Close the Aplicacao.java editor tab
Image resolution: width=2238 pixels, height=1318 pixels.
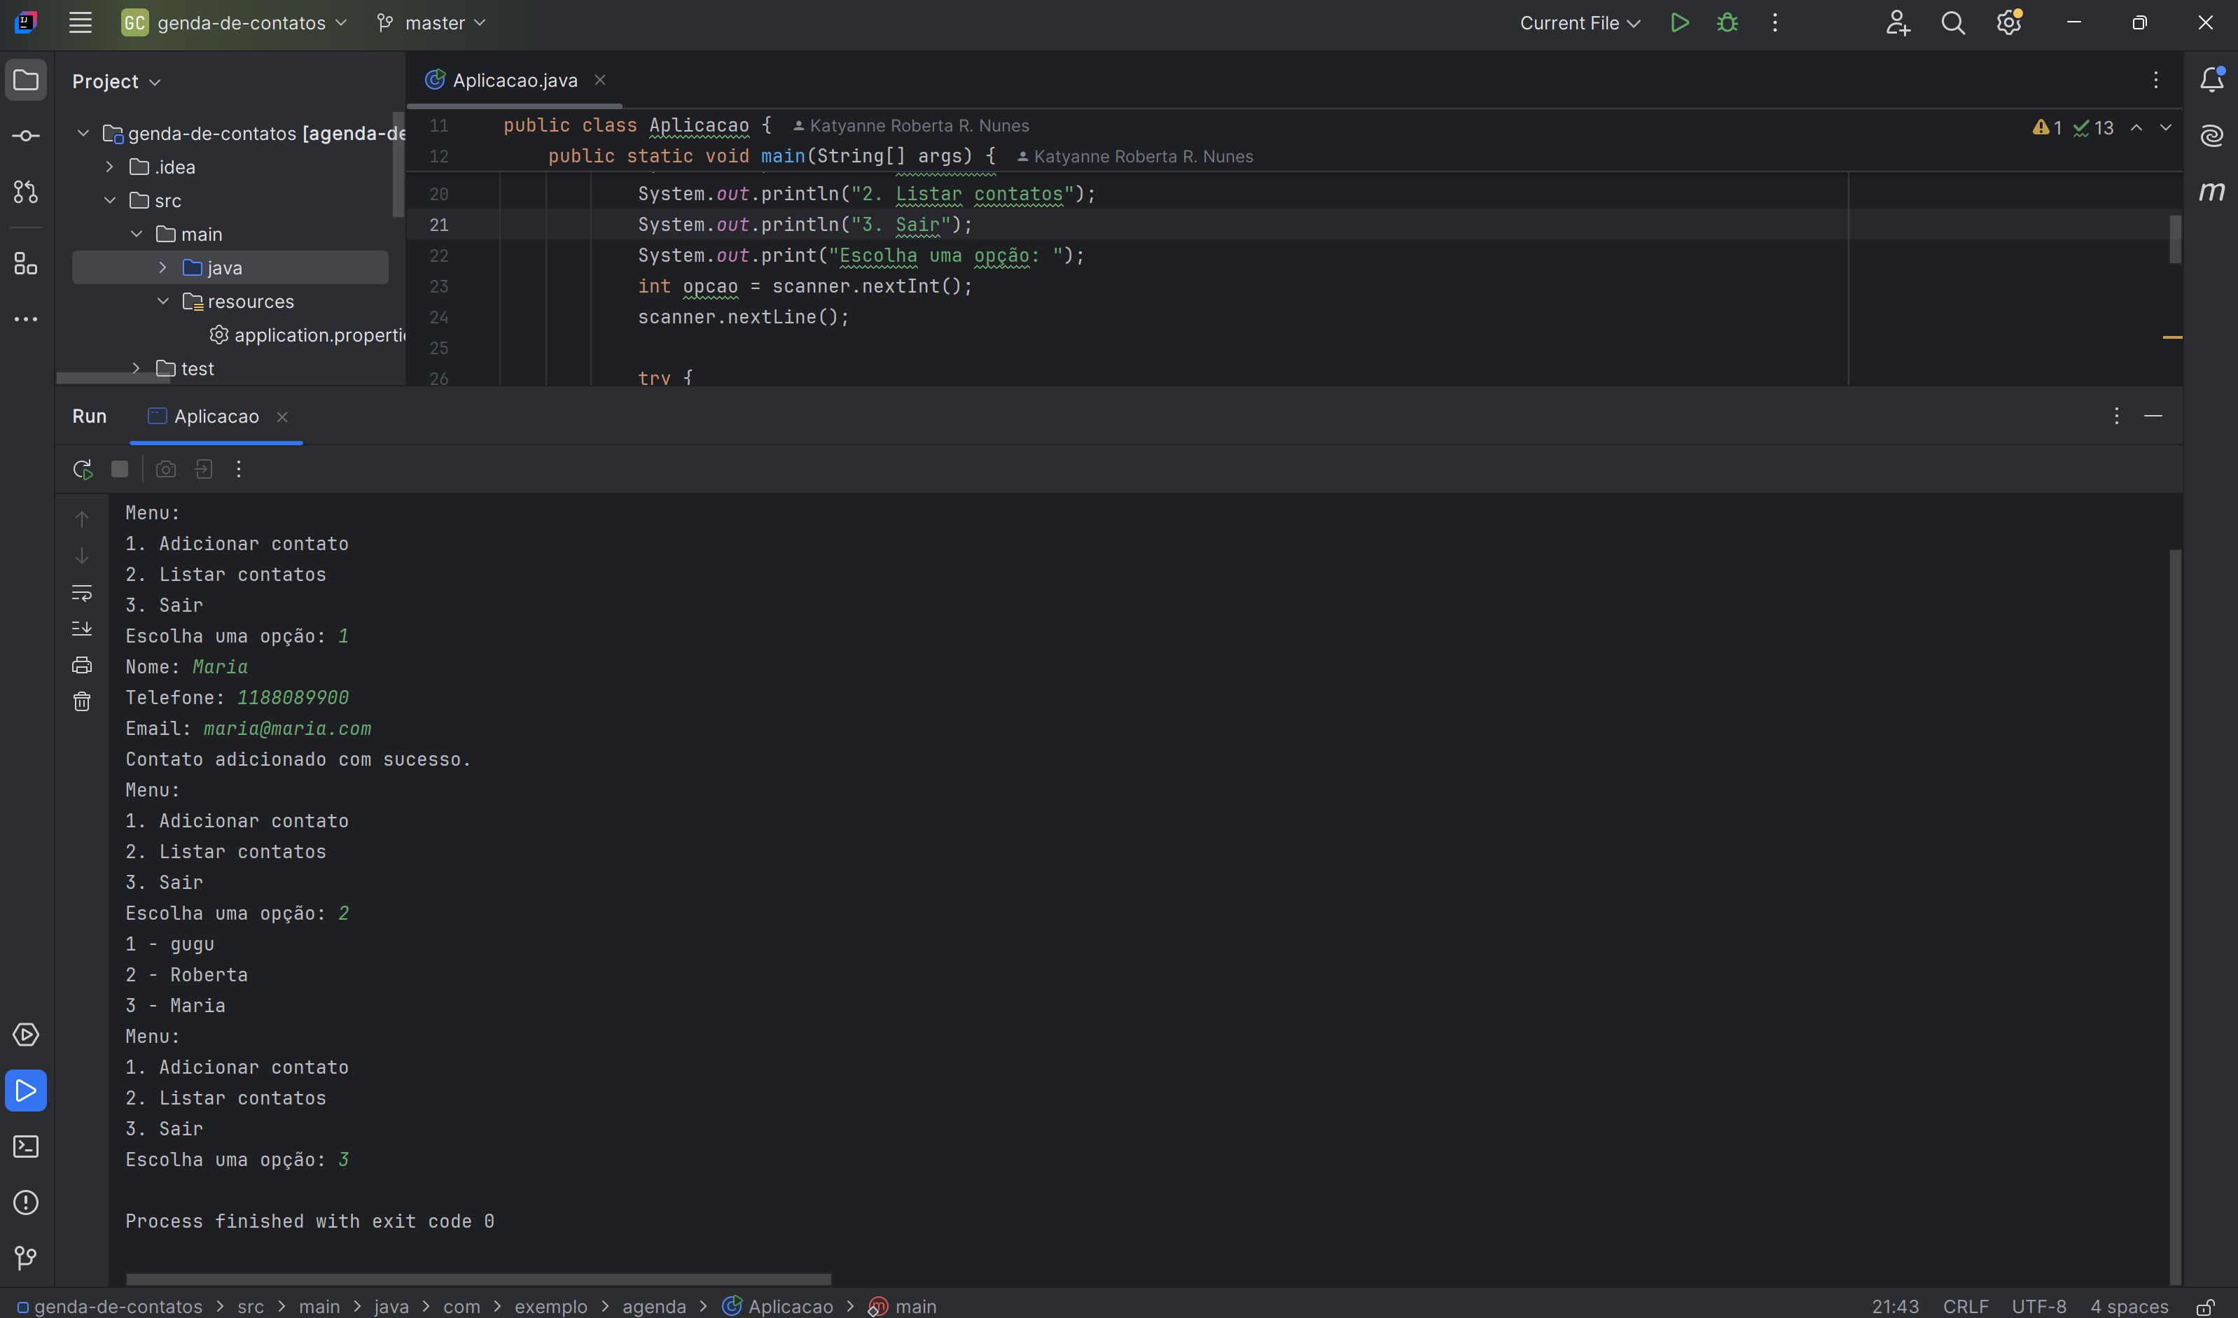(599, 80)
